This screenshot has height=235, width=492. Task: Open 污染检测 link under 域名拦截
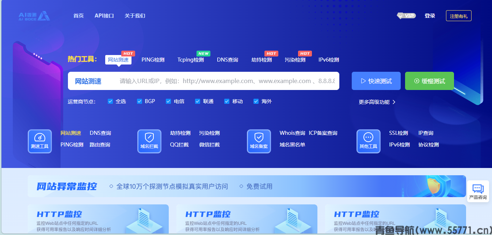[x=210, y=133]
